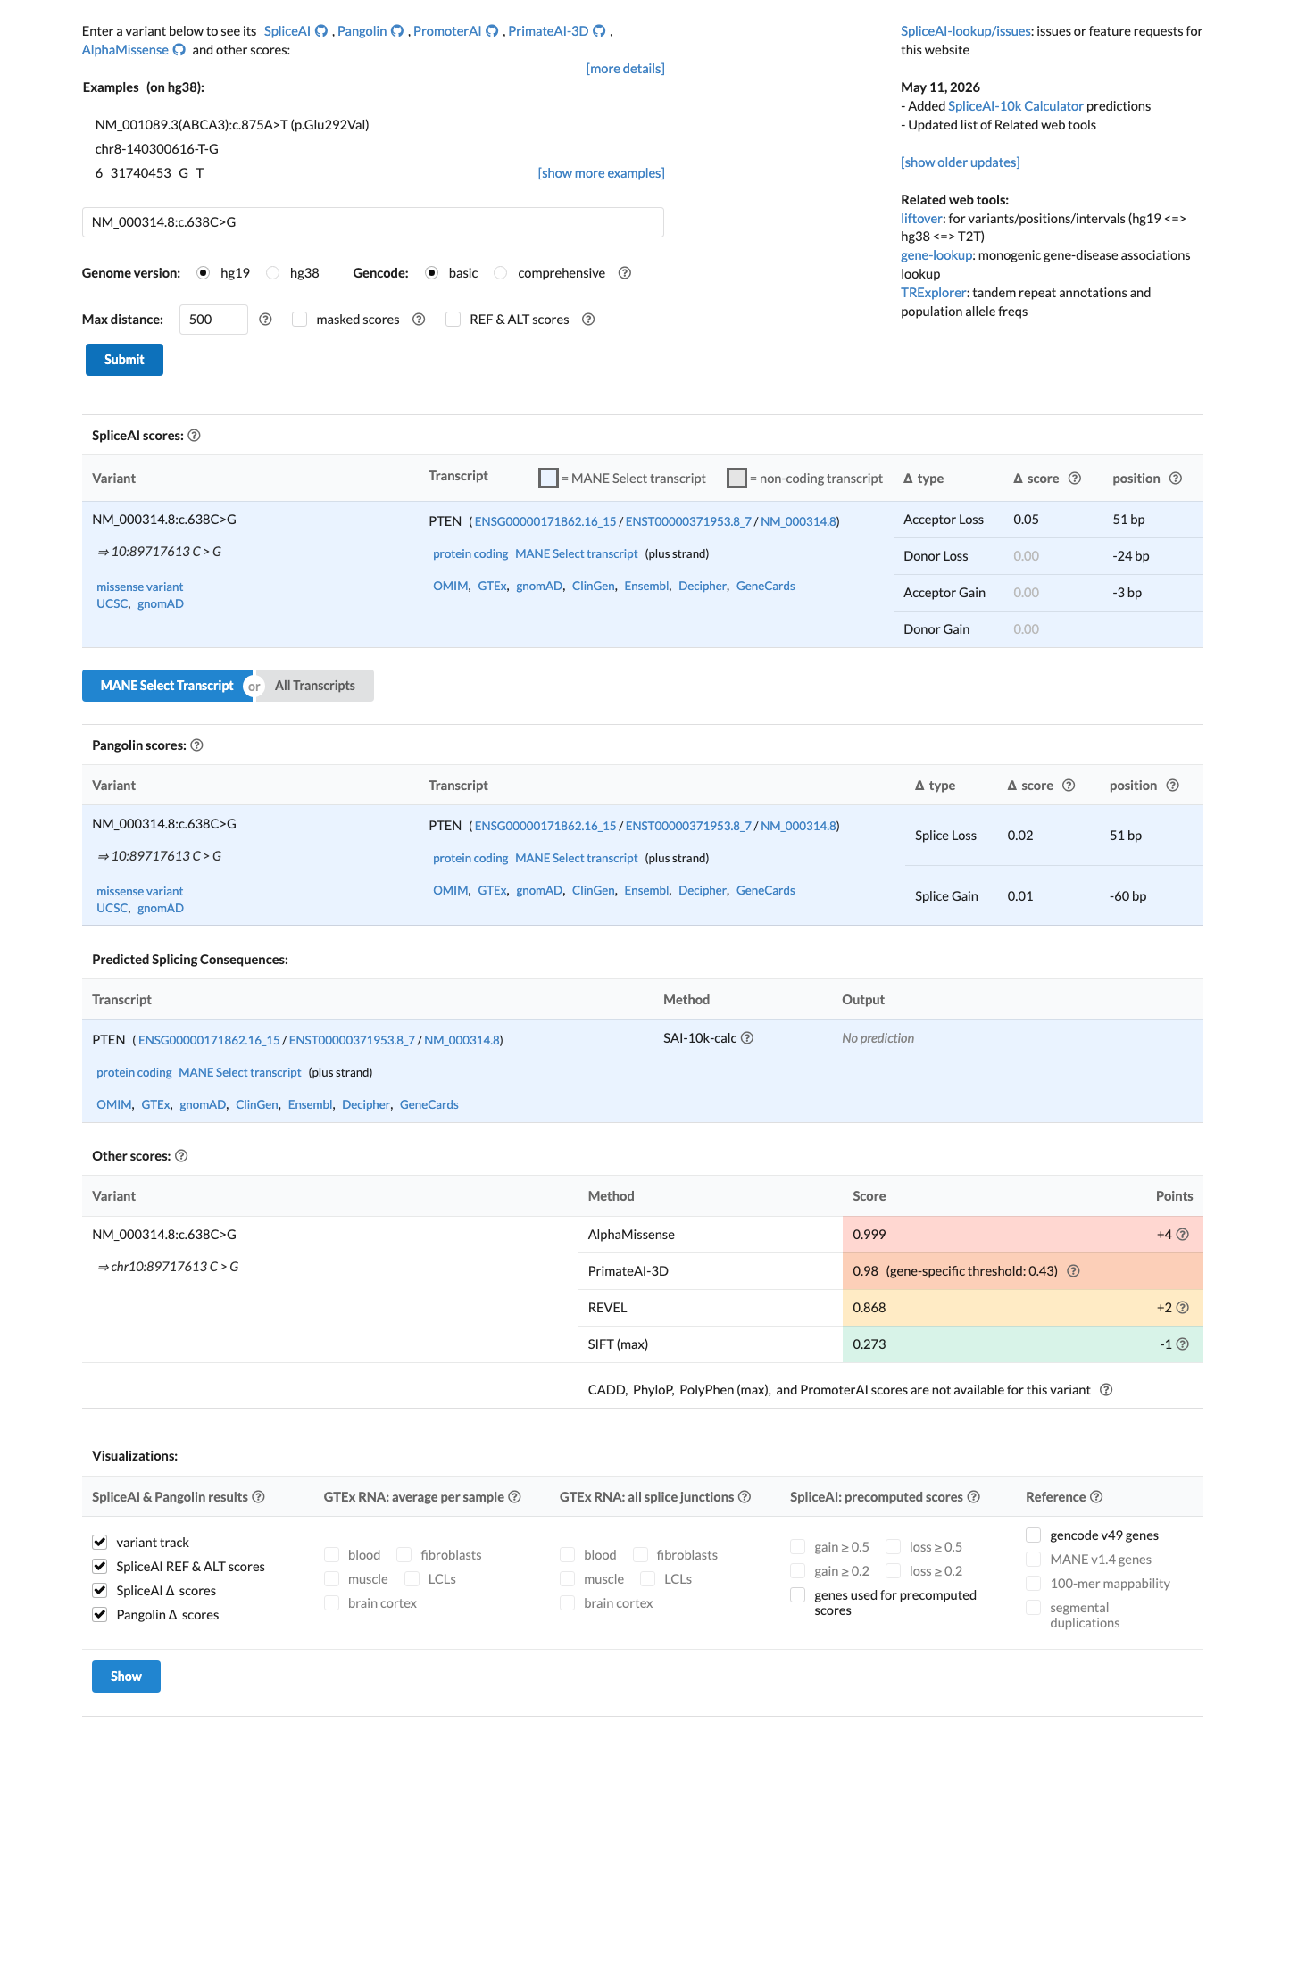Click help icon by Pangolin Δ score column
The height and width of the screenshot is (1964, 1298).
(x=1069, y=786)
